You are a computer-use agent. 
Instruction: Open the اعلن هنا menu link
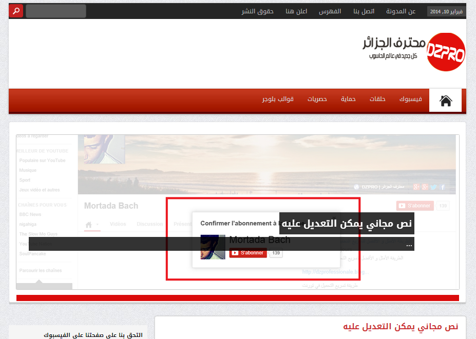point(296,11)
